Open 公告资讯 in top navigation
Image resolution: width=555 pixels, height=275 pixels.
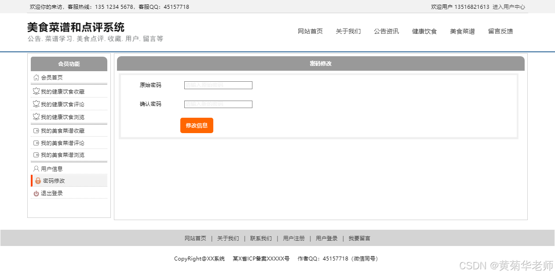coord(386,31)
